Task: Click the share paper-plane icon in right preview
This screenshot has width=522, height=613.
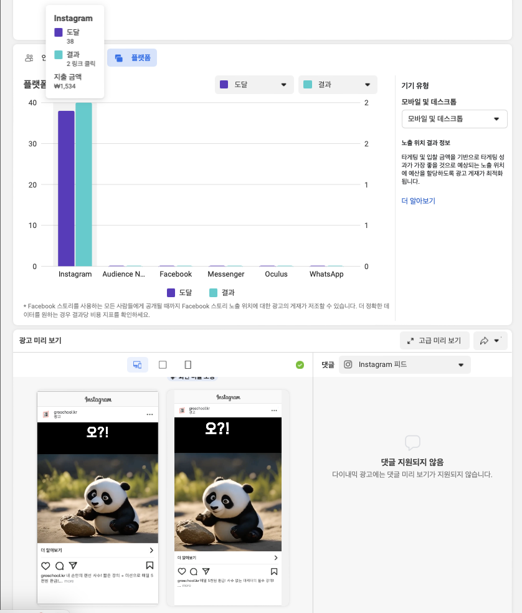Action: [x=206, y=571]
